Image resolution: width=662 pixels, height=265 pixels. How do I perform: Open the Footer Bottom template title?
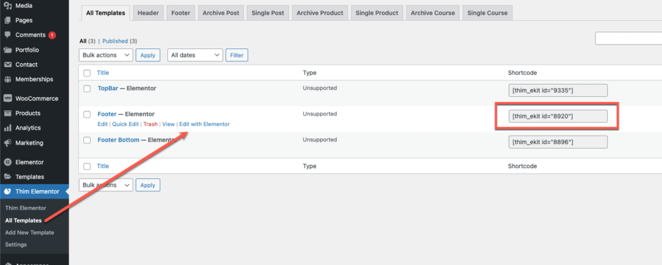pyautogui.click(x=118, y=140)
